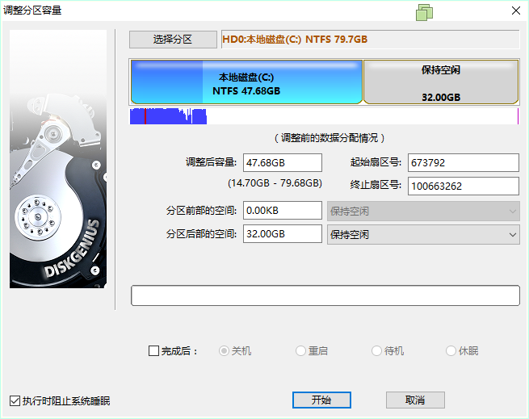Screen dimensions: 529x419
Task: Click the 调整后容量 size input field
Action: point(283,162)
